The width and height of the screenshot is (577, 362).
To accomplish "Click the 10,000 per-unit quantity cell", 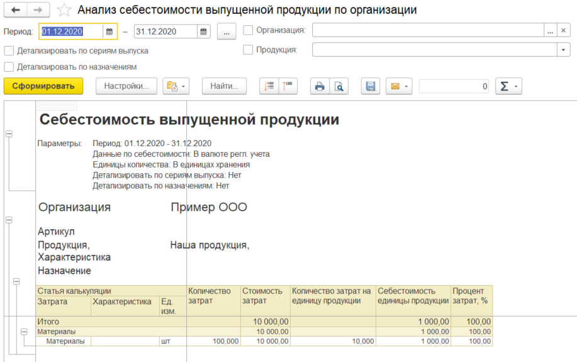I will 333,341.
